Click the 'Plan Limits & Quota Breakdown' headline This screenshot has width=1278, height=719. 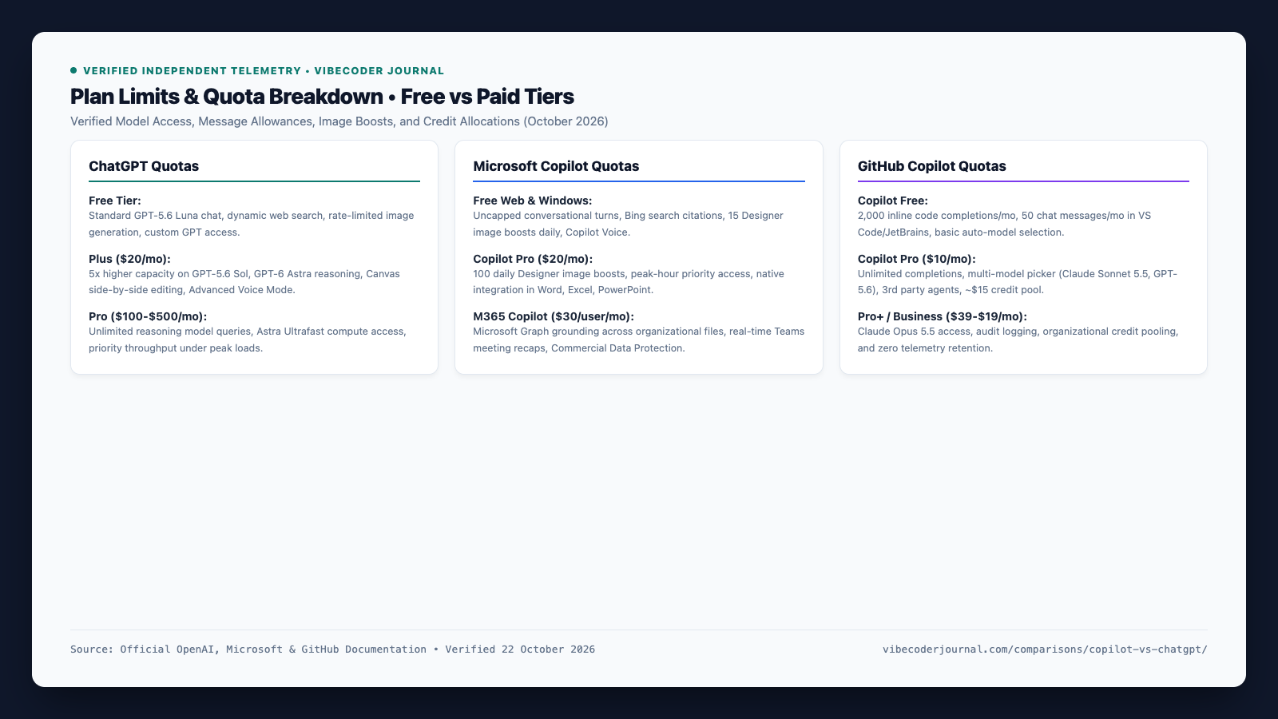click(x=322, y=97)
